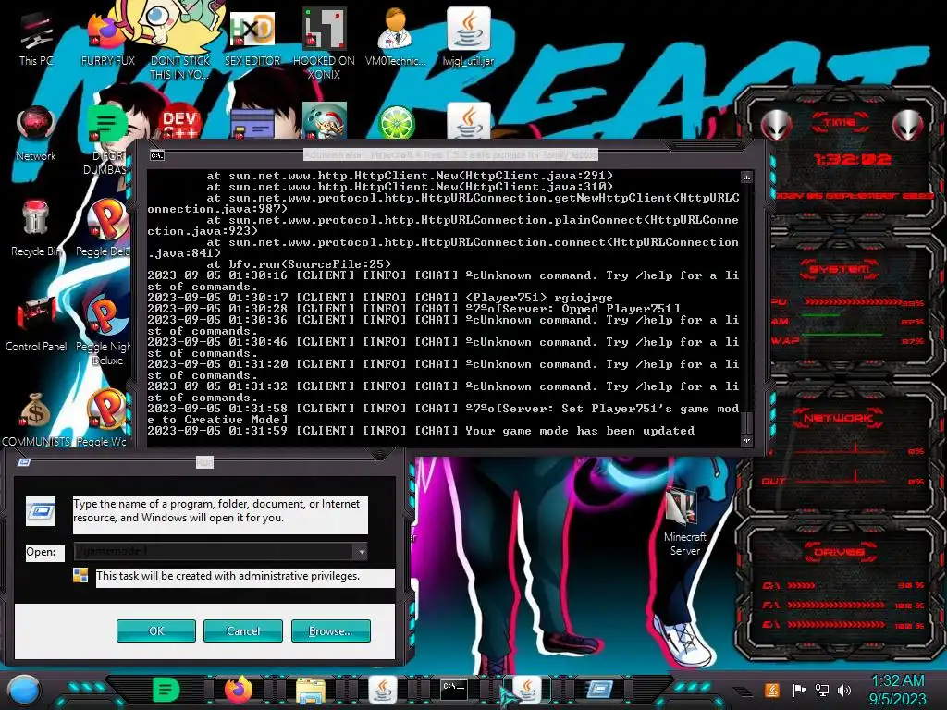Select the Run dialog taskbar button
The width and height of the screenshot is (947, 710).
coord(598,690)
